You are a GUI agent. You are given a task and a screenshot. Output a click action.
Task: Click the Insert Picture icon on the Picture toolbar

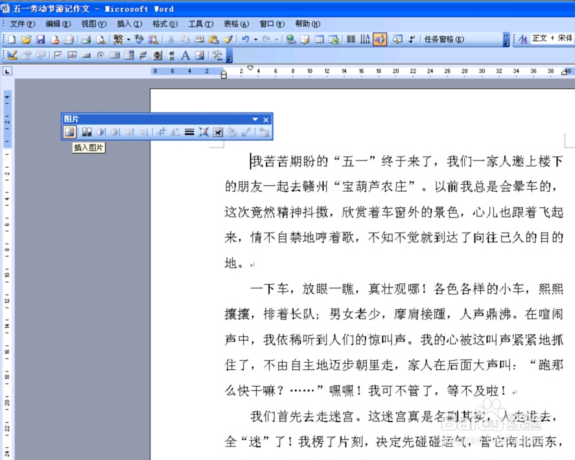tap(69, 132)
